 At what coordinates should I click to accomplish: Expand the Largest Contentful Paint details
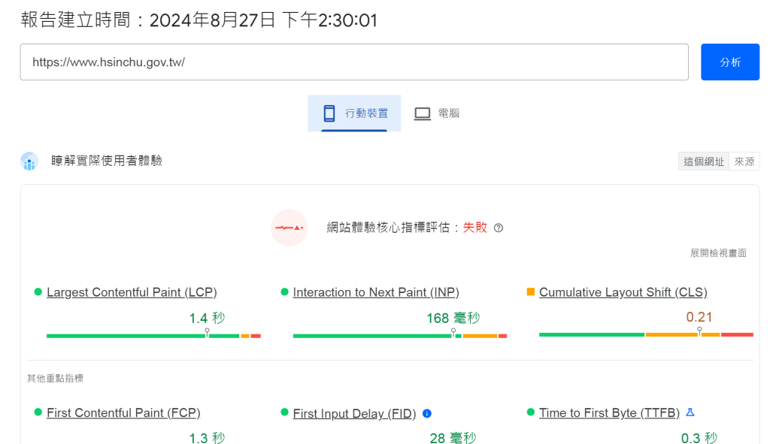(132, 291)
